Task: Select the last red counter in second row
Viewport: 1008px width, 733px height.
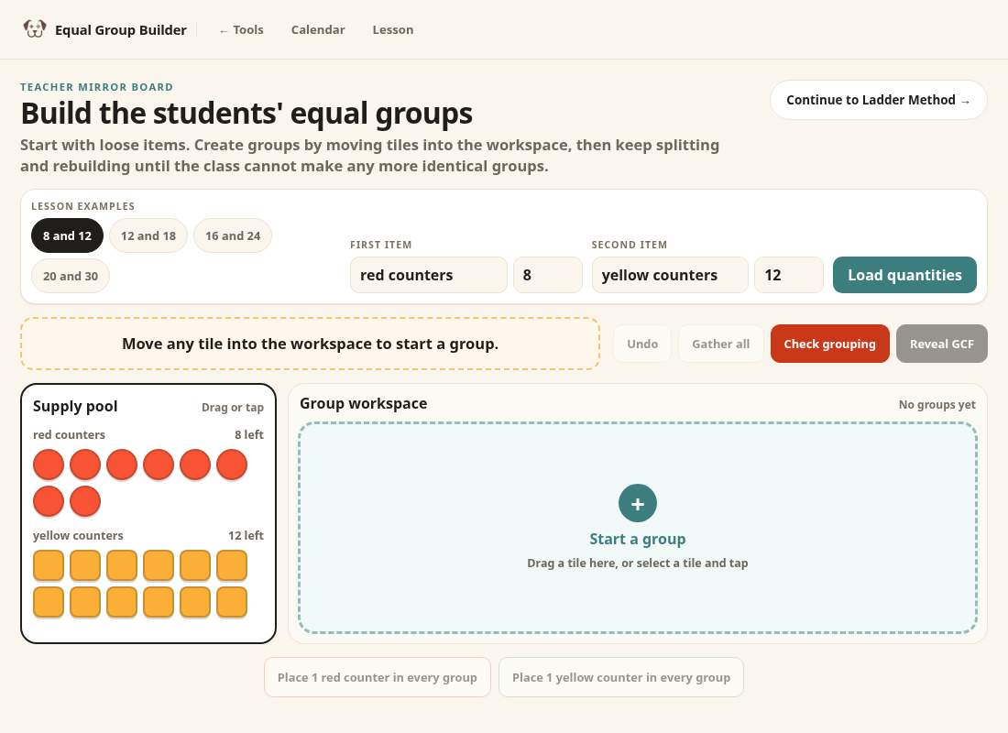Action: (x=85, y=501)
